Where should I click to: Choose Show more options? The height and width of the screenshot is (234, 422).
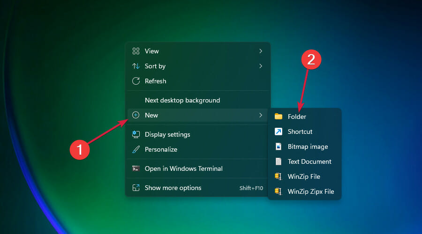tap(198, 188)
